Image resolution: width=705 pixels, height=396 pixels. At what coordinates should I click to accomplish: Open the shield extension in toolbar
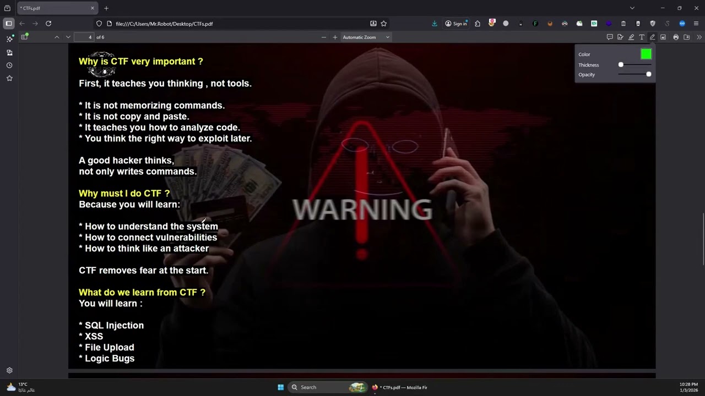653,24
